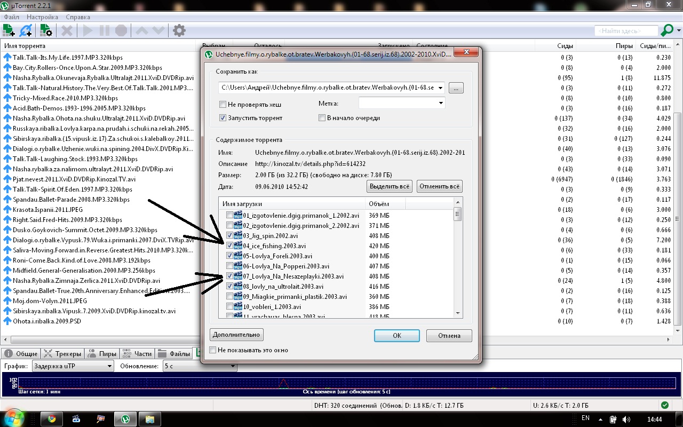The width and height of the screenshot is (683, 427).
Task: Click the green search magnifier icon
Action: pos(668,30)
